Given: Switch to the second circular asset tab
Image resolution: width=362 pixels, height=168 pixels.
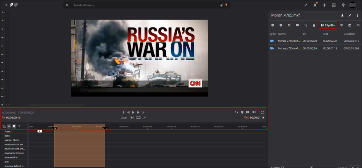Looking at the screenshot, I should (281, 25).
